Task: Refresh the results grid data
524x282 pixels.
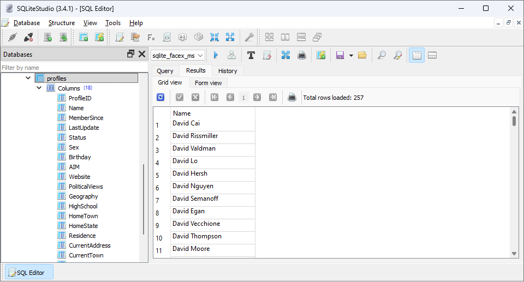Action: pos(160,97)
